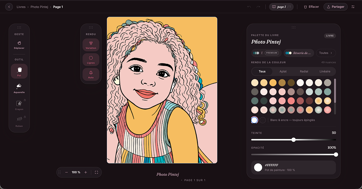Image resolution: width=362 pixels, height=189 pixels.
Task: Click the Partager button
Action: tap(335, 7)
